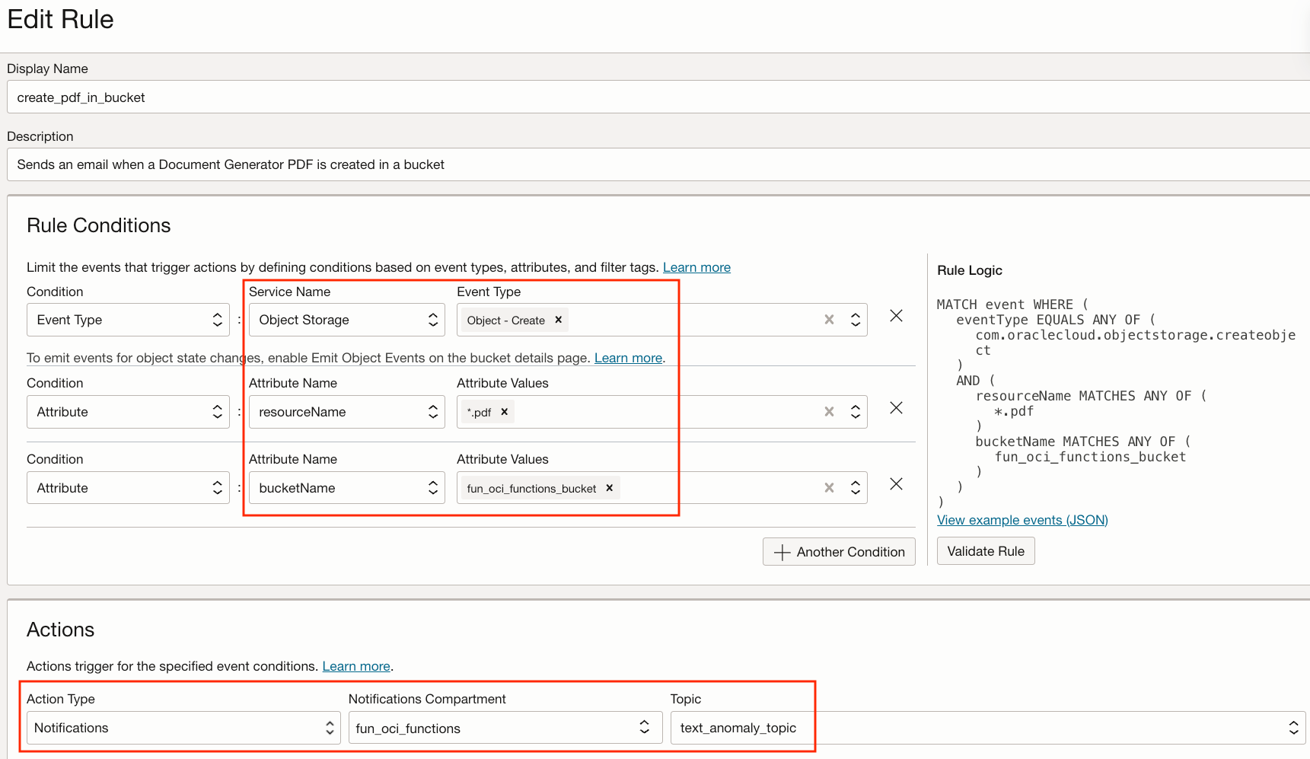Clear all values in Event Type field
This screenshot has width=1310, height=759.
tap(829, 320)
